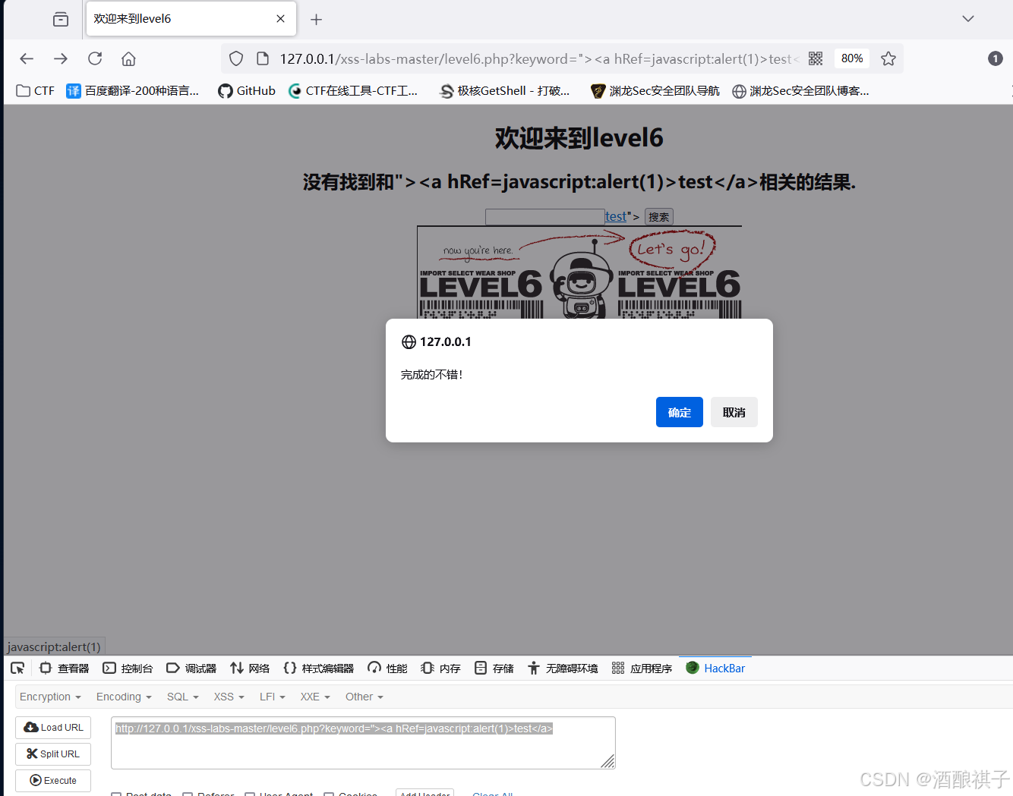The image size is (1013, 796).
Task: Click the browser back arrow
Action: (x=27, y=58)
